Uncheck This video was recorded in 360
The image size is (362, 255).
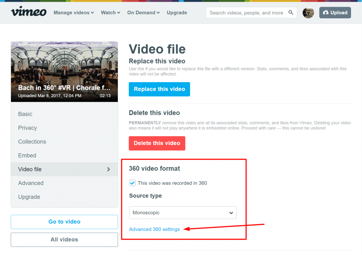pyautogui.click(x=132, y=183)
